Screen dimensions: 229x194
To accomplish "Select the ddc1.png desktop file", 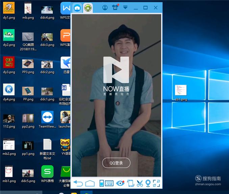I will coord(47,94).
